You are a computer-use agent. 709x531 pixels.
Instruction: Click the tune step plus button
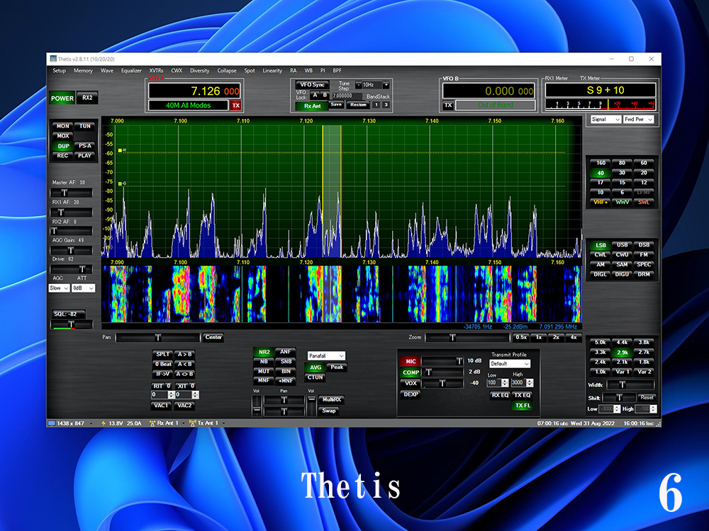tap(386, 84)
